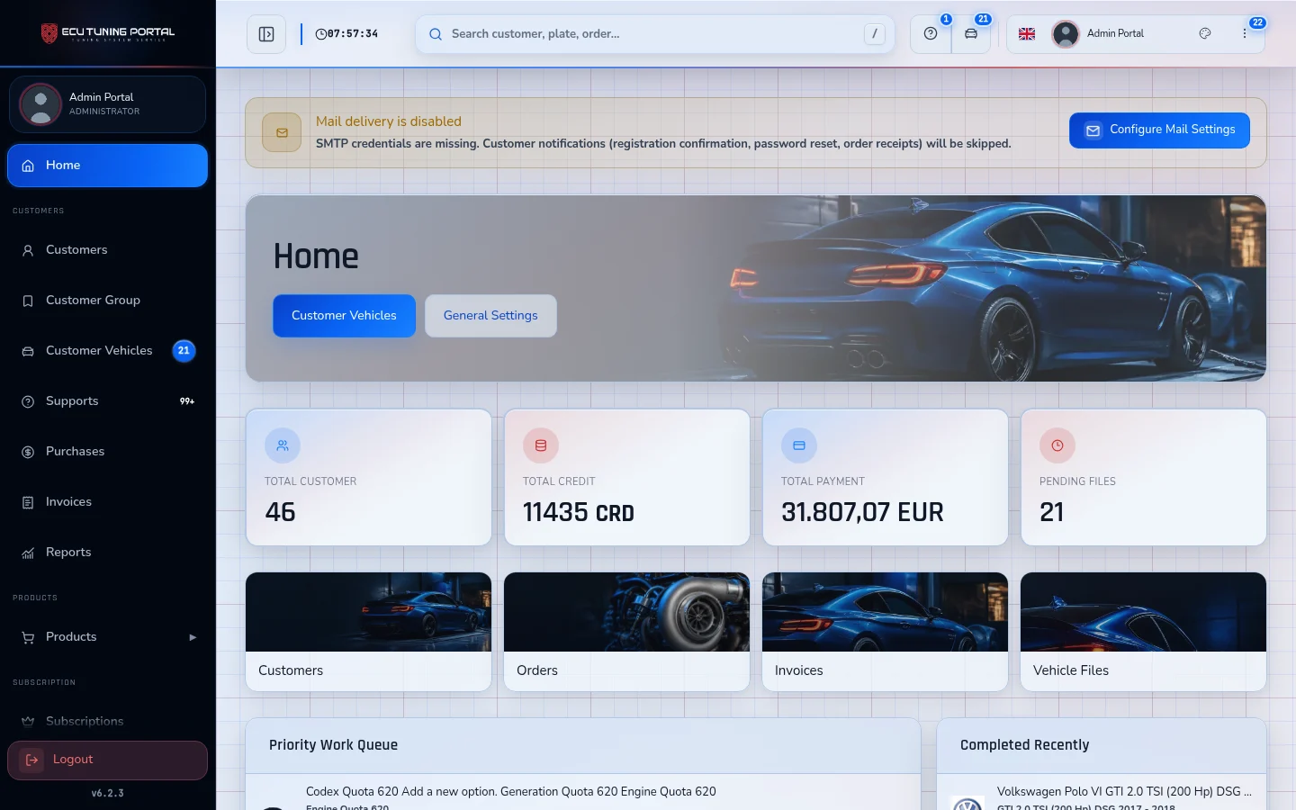Click the Products cart icon

(x=28, y=637)
